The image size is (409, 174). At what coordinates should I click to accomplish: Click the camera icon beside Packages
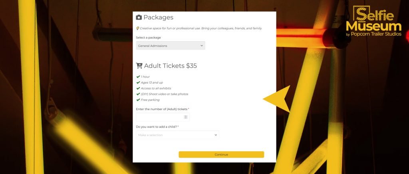click(139, 18)
